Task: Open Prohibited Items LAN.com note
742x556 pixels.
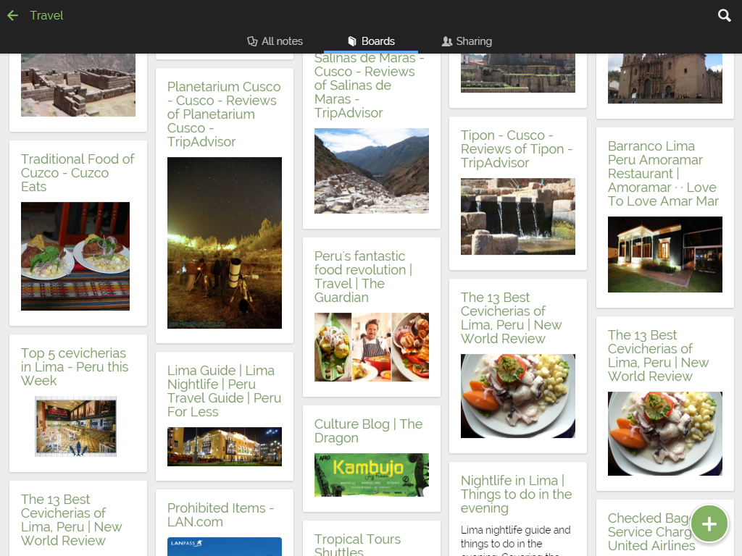Action: pyautogui.click(x=220, y=515)
